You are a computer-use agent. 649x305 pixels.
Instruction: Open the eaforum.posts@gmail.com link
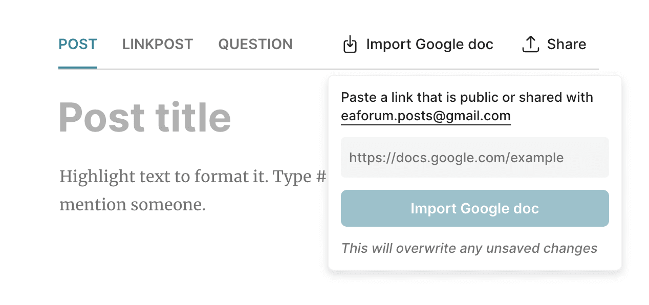coord(426,116)
